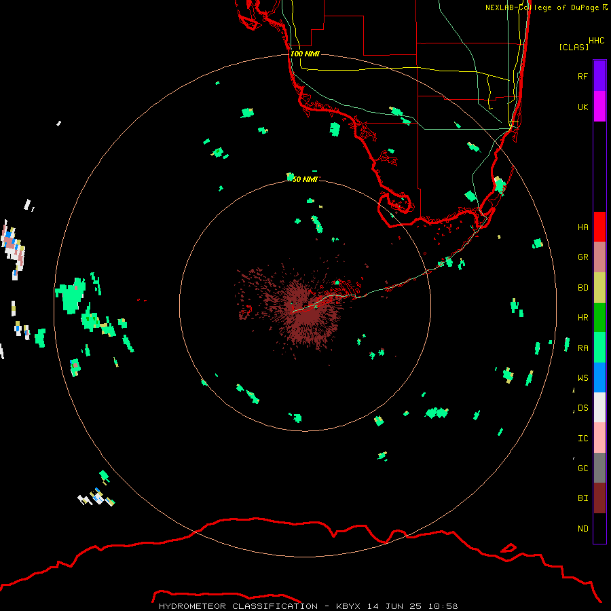
Task: Select the GC gray legend swatch
Action: [x=599, y=468]
